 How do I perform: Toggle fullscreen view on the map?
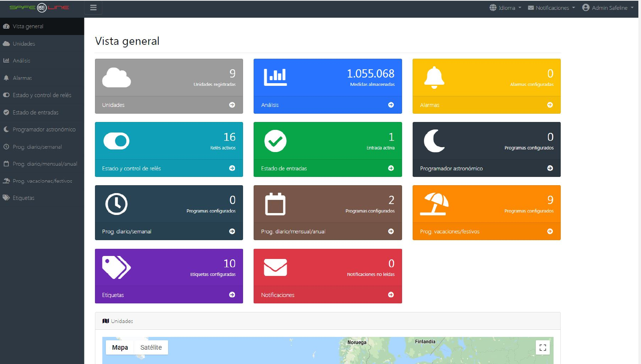(543, 347)
